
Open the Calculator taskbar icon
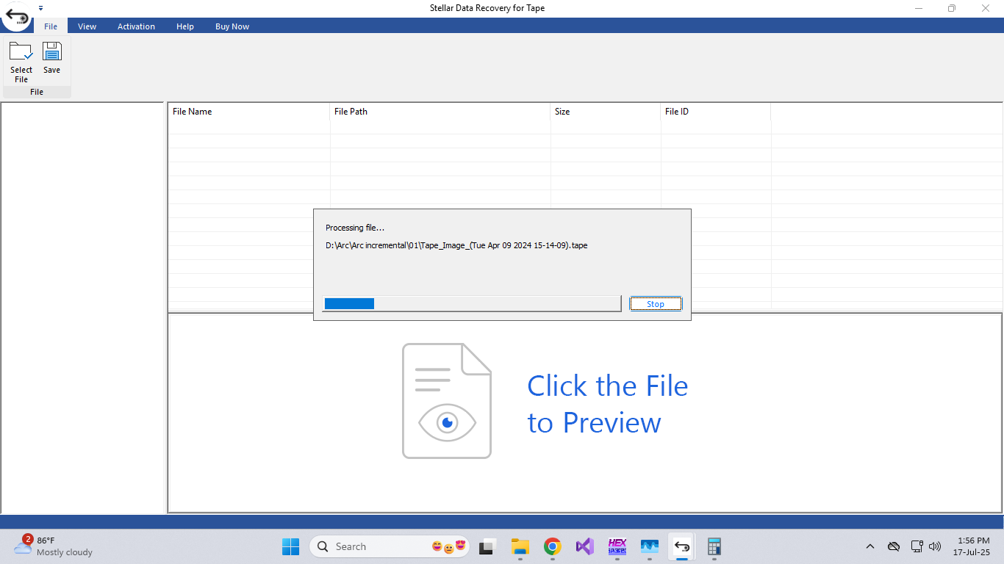[714, 546]
